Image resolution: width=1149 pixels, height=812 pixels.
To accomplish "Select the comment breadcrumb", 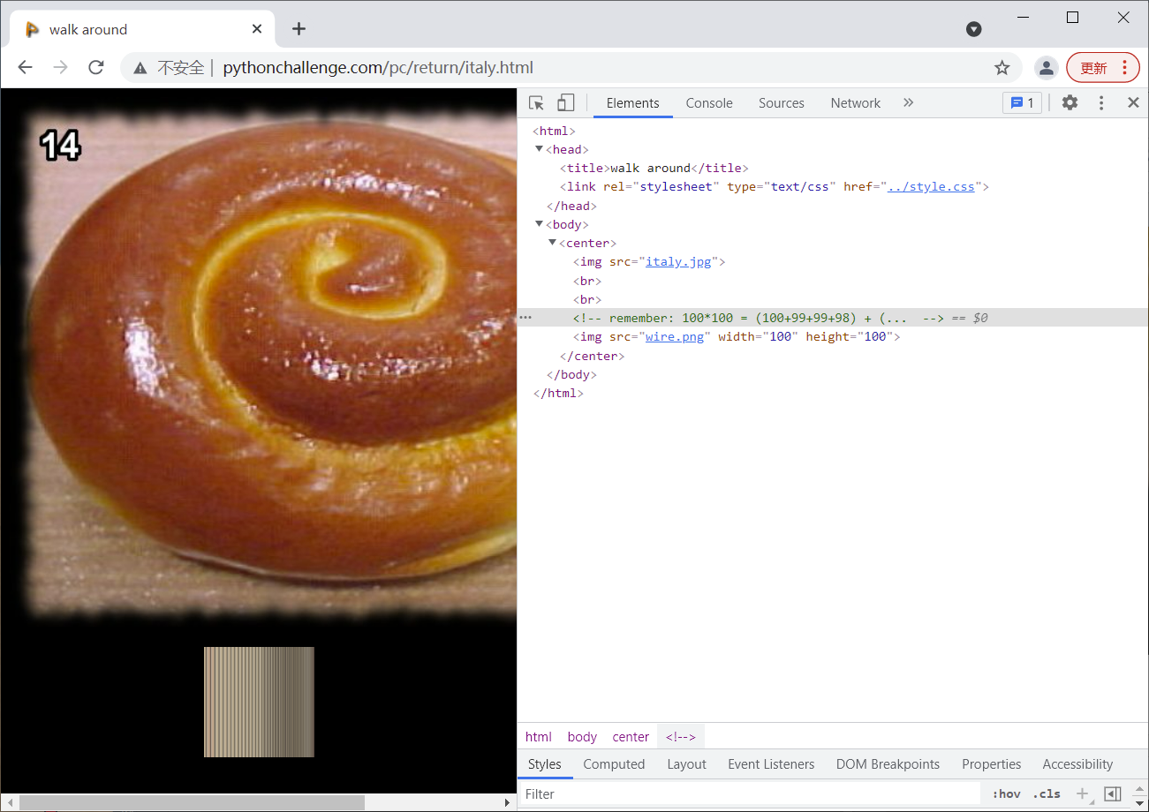I will [681, 737].
